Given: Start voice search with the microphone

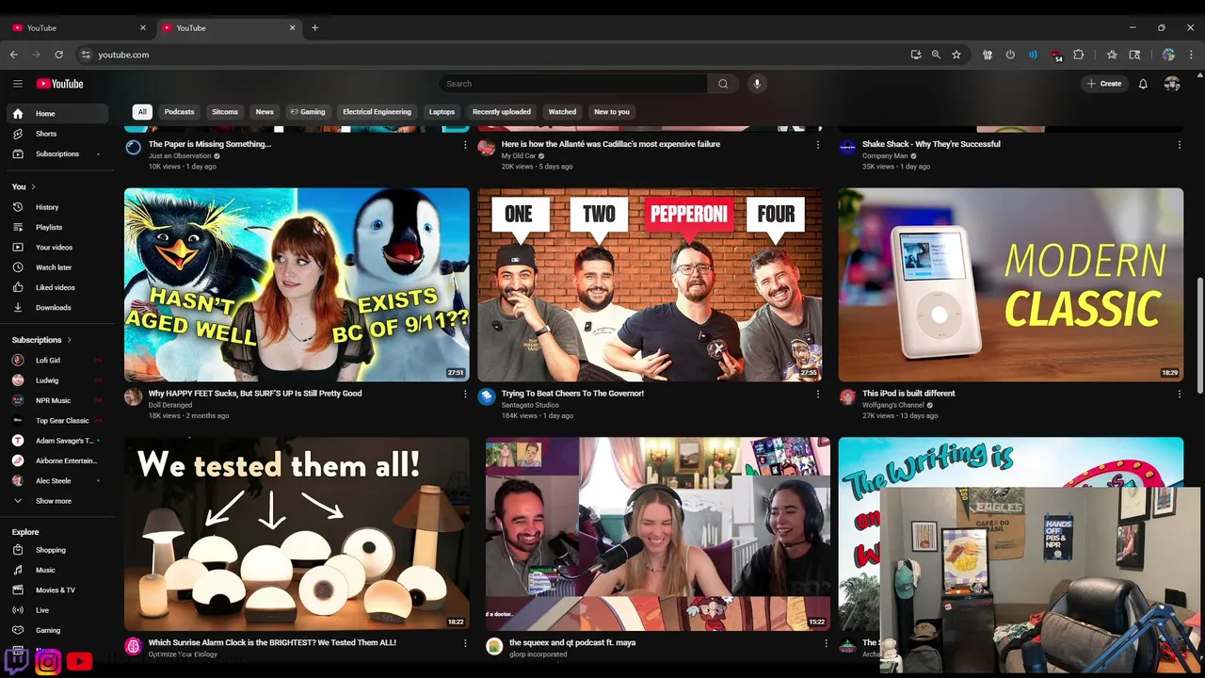Looking at the screenshot, I should click(757, 84).
